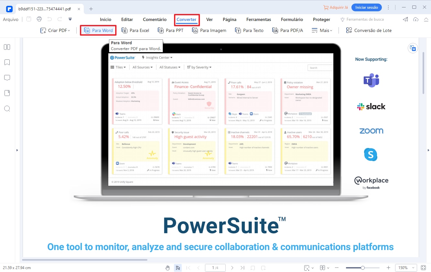Click the horizontal scrollbar

point(85,260)
